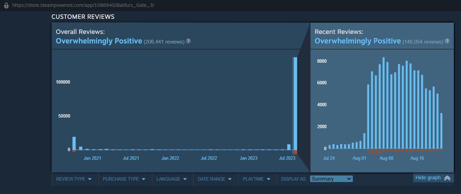Screen dimensions: 461x194
Task: Click help icon beside recent review count
Action: click(447, 41)
